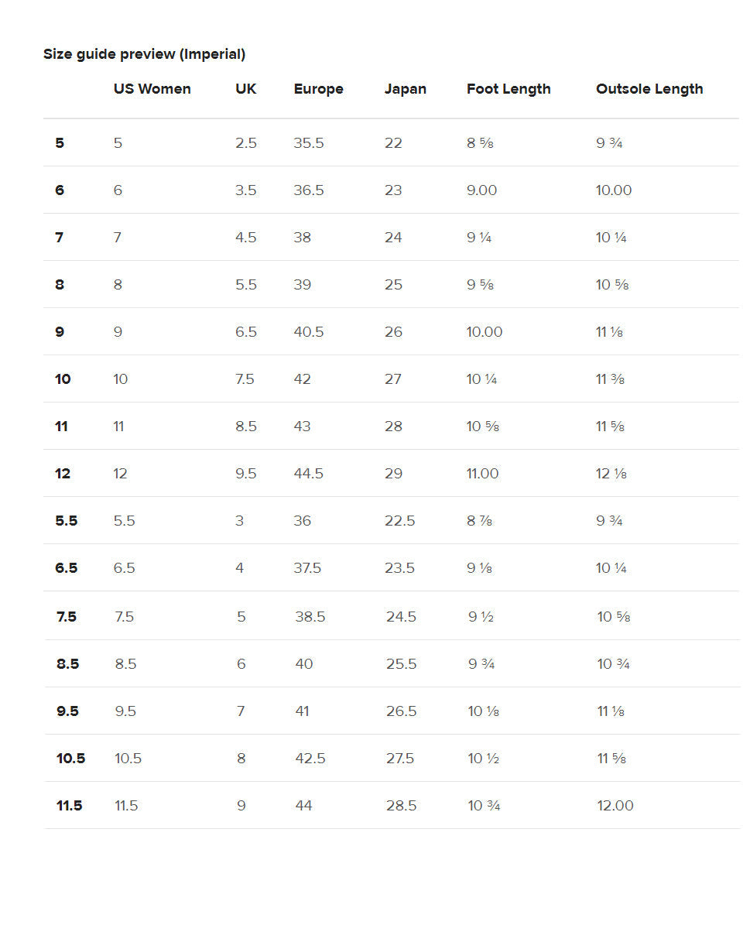Select Europe size 44.5 cell
Image resolution: width=750 pixels, height=949 pixels.
click(308, 474)
